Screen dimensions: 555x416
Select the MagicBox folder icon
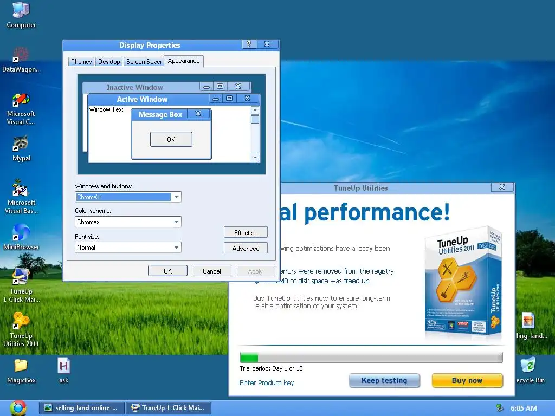point(21,370)
